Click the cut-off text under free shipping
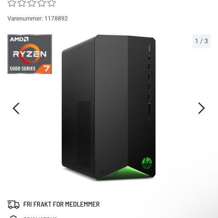 [x=40, y=217]
